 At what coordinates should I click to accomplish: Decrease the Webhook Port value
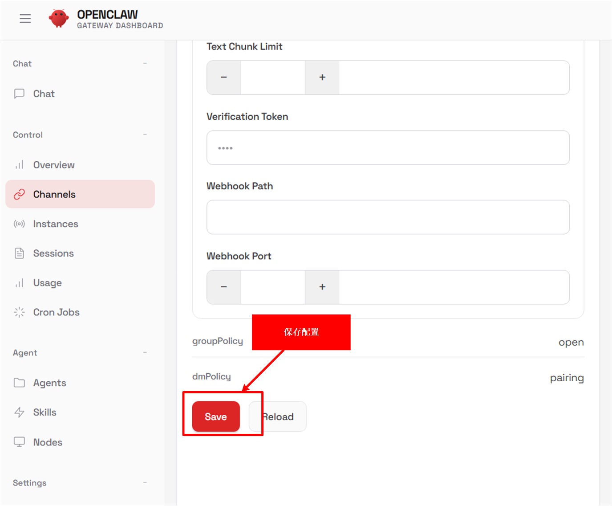pyautogui.click(x=224, y=287)
